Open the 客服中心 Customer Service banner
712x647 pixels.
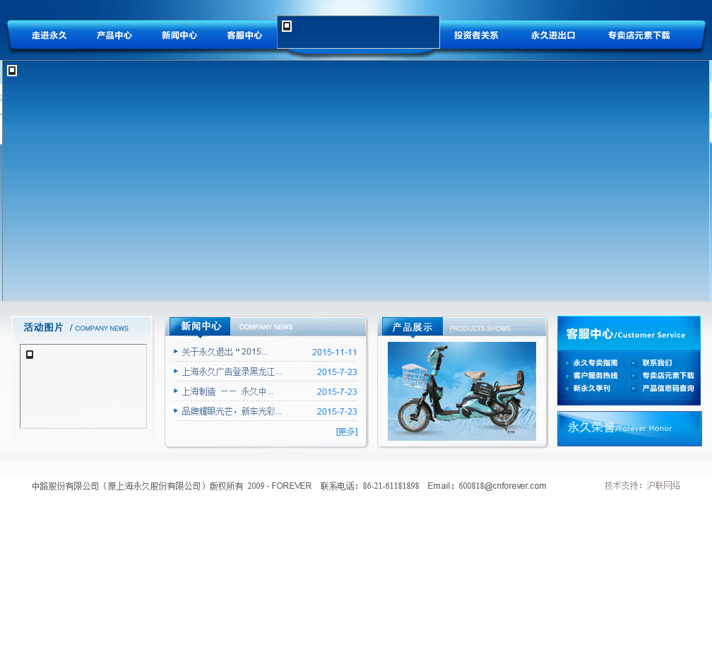(629, 333)
